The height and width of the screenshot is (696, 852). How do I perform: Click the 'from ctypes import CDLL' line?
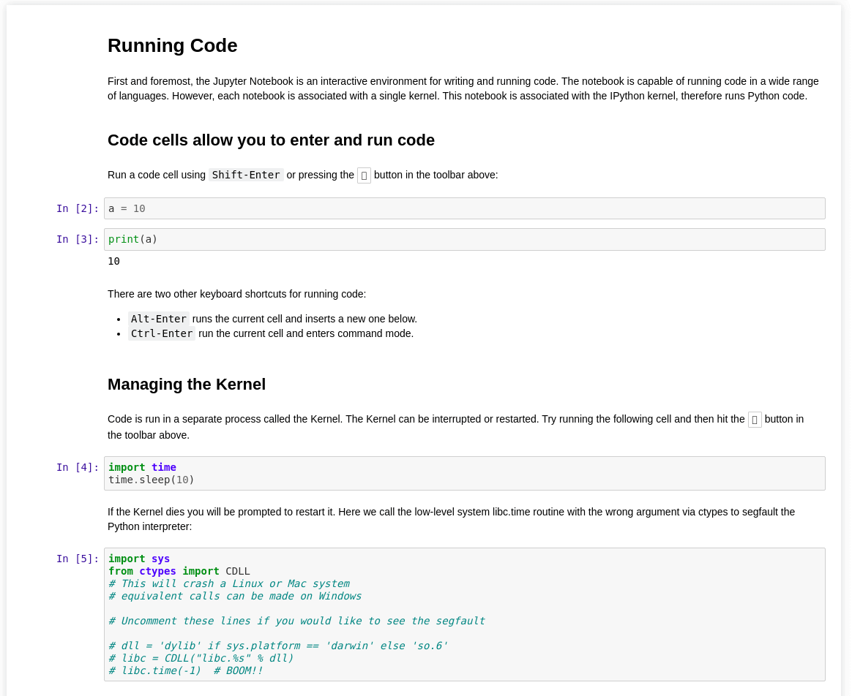(179, 571)
